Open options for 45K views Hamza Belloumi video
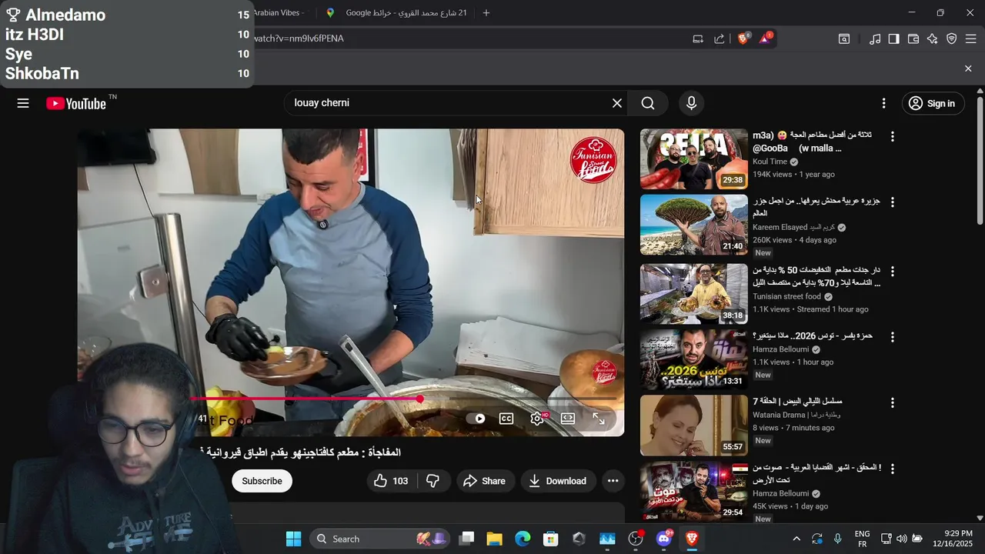 point(893,469)
